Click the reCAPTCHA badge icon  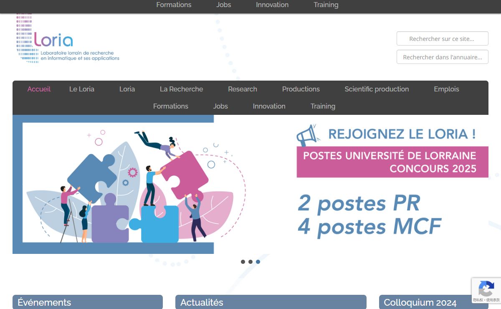(x=486, y=289)
